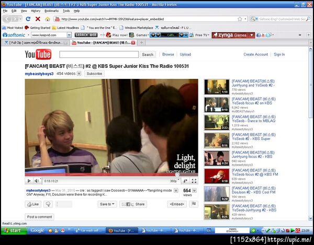Enter fullscreen with the fullscreen icon
Viewport: 314px width, 245px height.
(x=194, y=181)
